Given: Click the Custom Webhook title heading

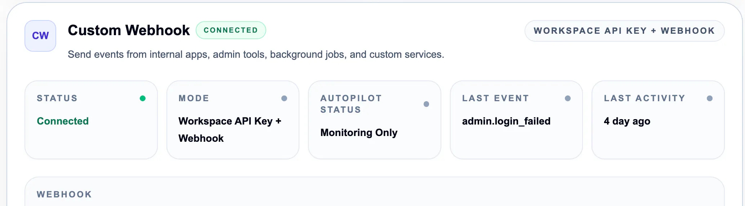Looking at the screenshot, I should click(x=129, y=31).
